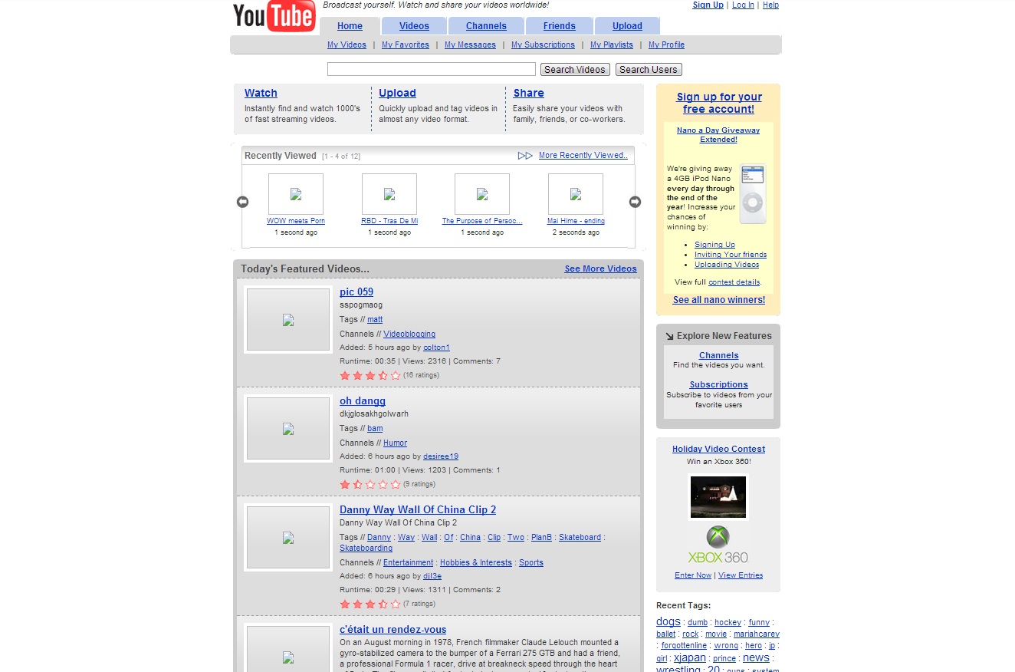This screenshot has width=1015, height=672.
Task: Switch to the Upload tab
Action: click(x=627, y=26)
